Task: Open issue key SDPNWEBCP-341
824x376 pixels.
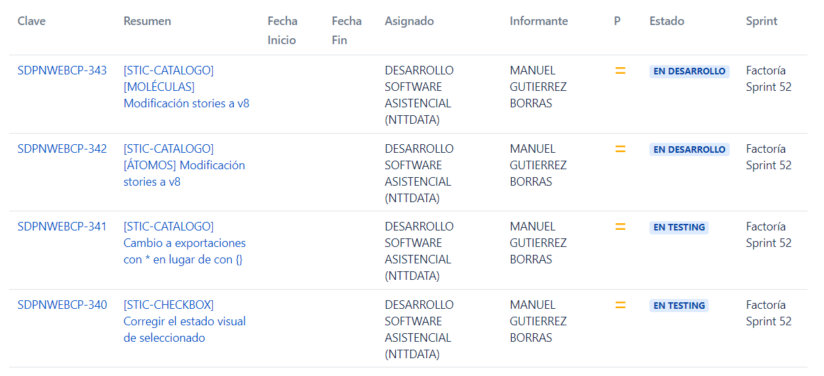Action: 62,227
